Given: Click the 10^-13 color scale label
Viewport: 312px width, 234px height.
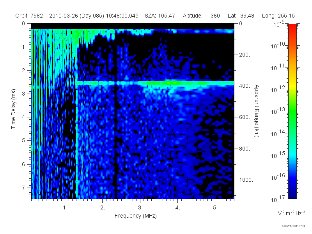Looking at the screenshot, I should (x=278, y=111).
